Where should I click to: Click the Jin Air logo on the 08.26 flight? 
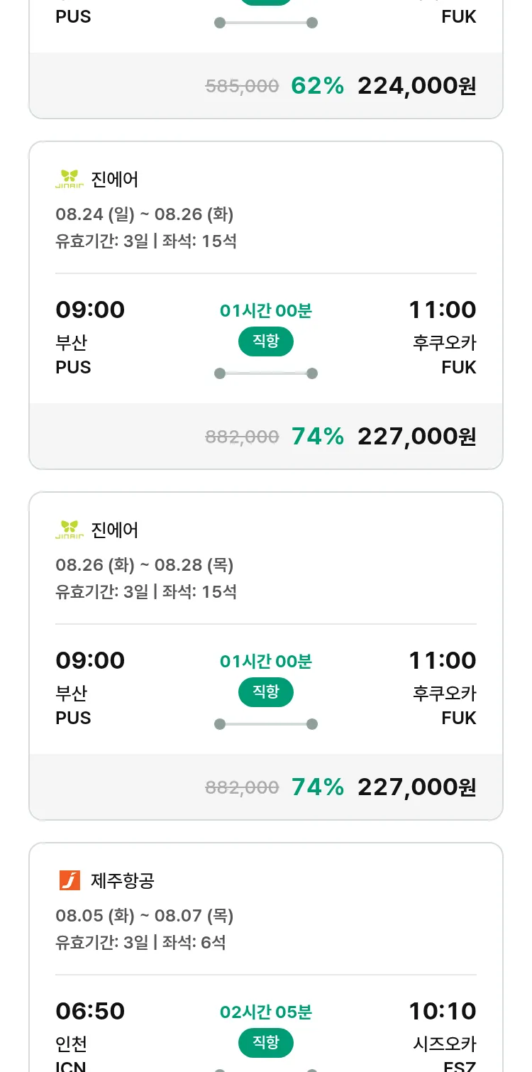click(x=70, y=530)
